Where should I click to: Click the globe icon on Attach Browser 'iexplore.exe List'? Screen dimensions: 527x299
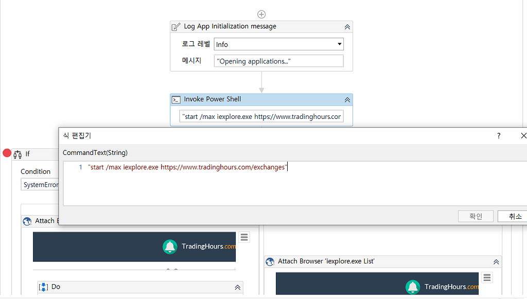[270, 261]
